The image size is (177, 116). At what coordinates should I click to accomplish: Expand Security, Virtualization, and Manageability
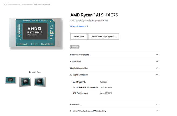click(115, 111)
